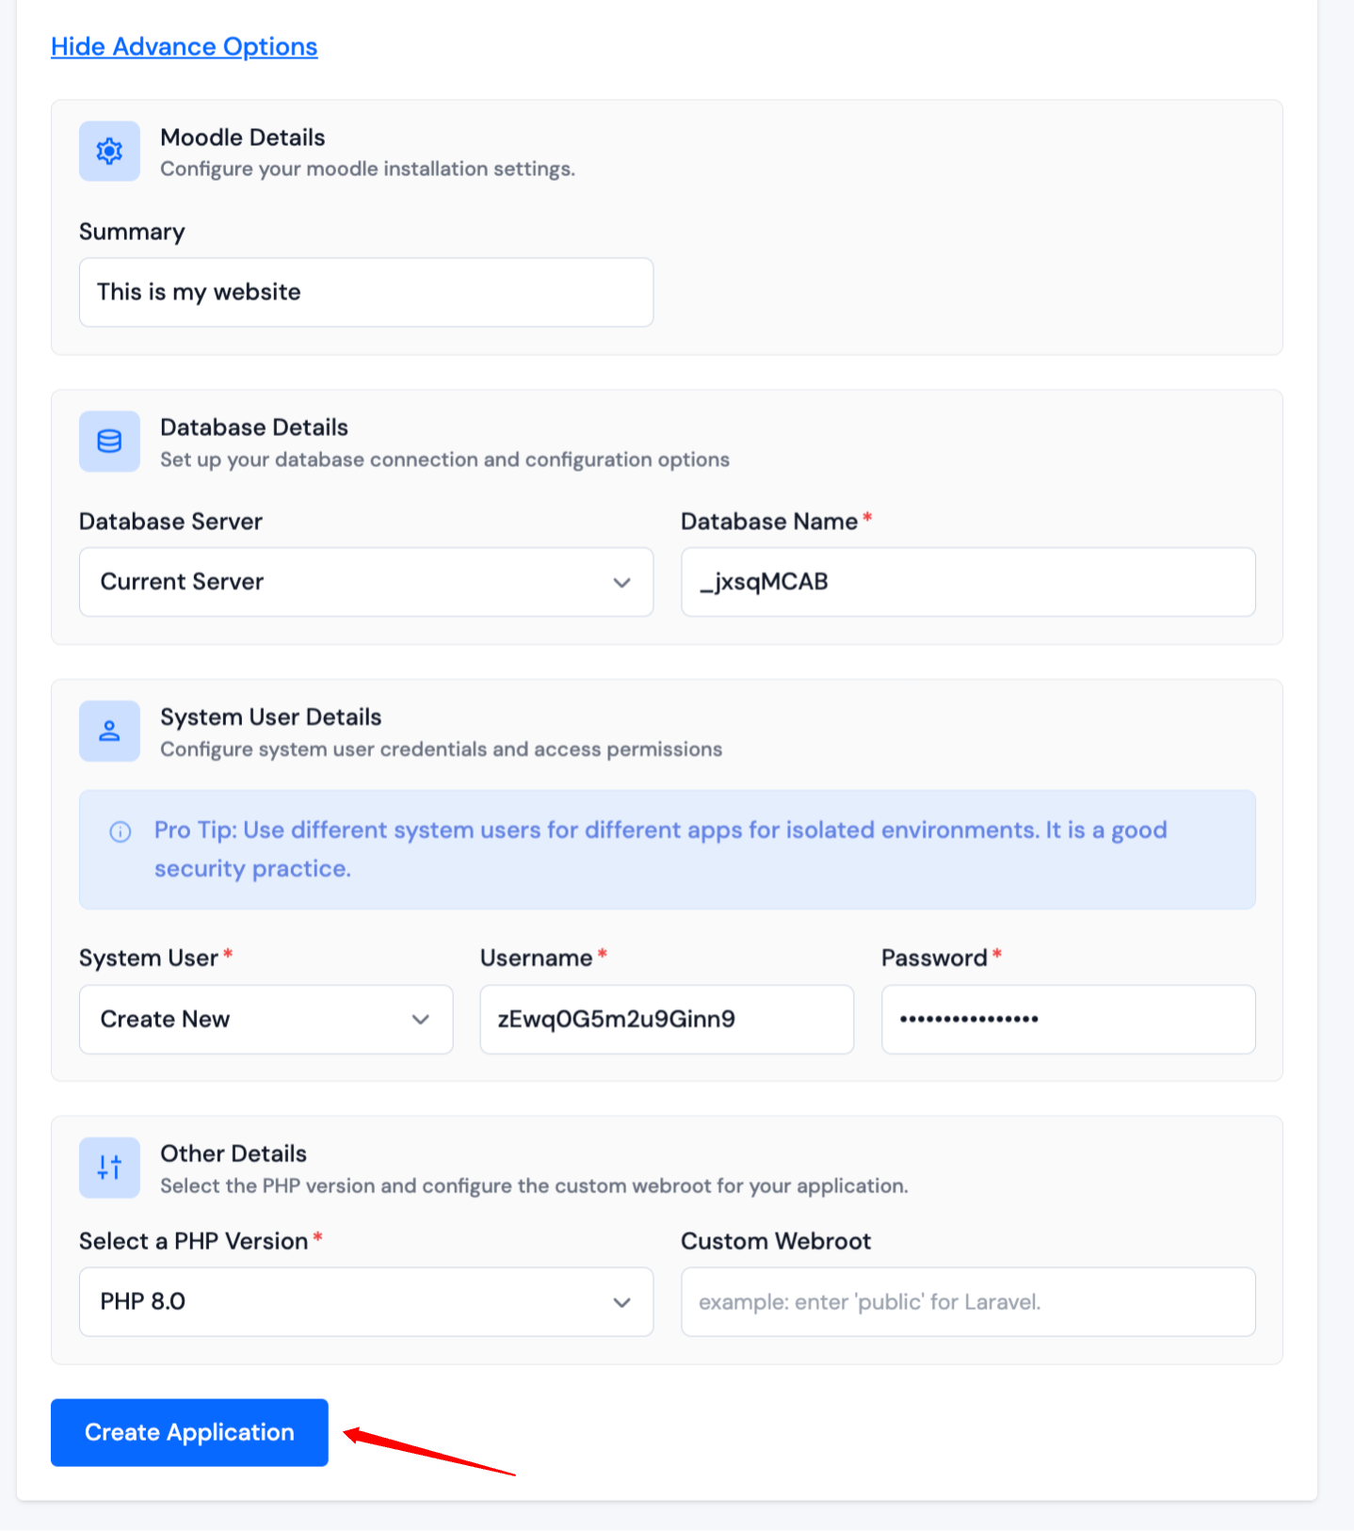Select the Database Name field
This screenshot has width=1354, height=1531.
pyautogui.click(x=968, y=581)
